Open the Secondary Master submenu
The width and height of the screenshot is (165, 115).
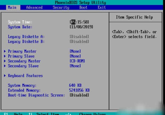[x=24, y=61]
